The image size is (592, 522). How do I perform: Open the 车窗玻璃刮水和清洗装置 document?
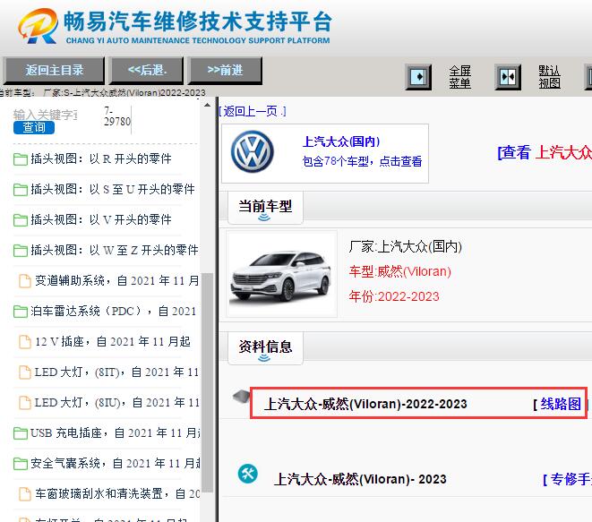[x=116, y=494]
